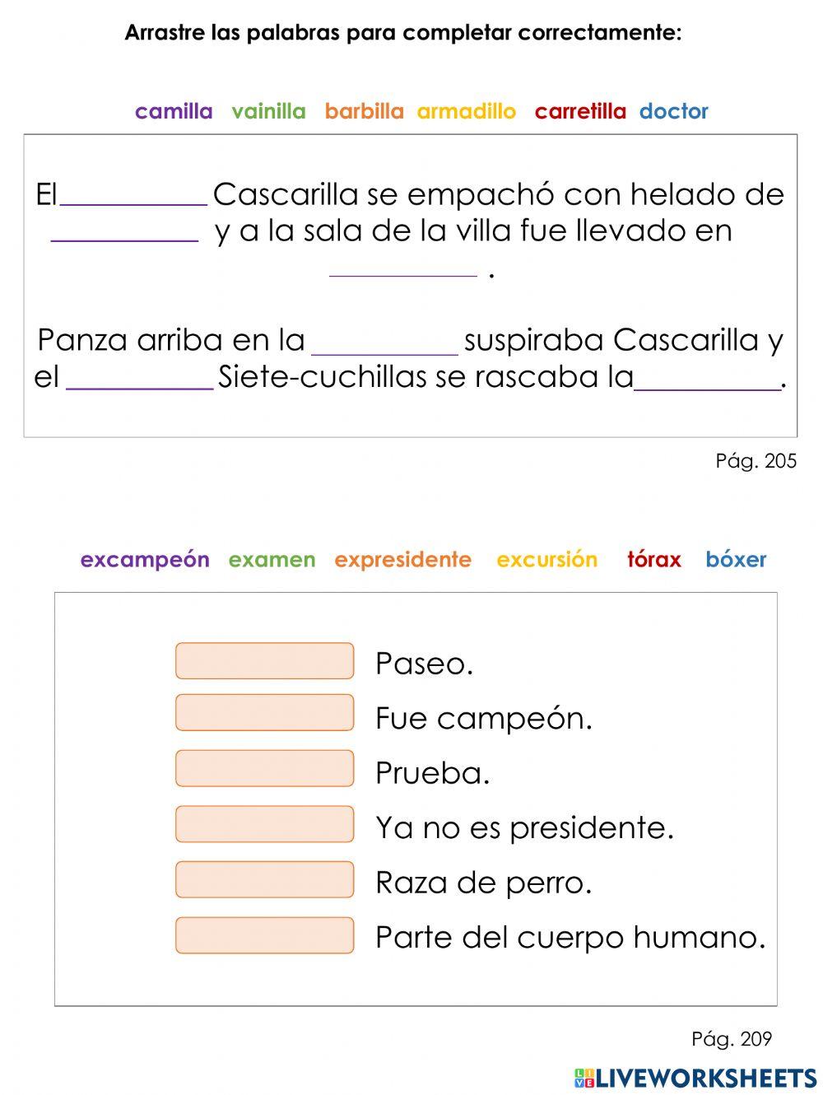Pick the orange word expresidente
Viewport: 823px width, 1095px height.
pos(402,560)
